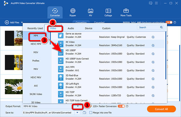The height and width of the screenshot is (117, 181).
Task: Click the Output Format value MP4 4K Video
Action: (x=30, y=106)
